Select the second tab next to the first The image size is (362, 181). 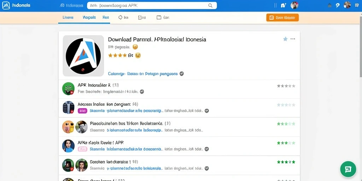[x=89, y=17]
